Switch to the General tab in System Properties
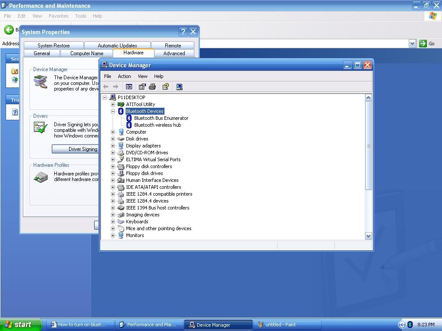The width and height of the screenshot is (442, 331). coord(42,53)
